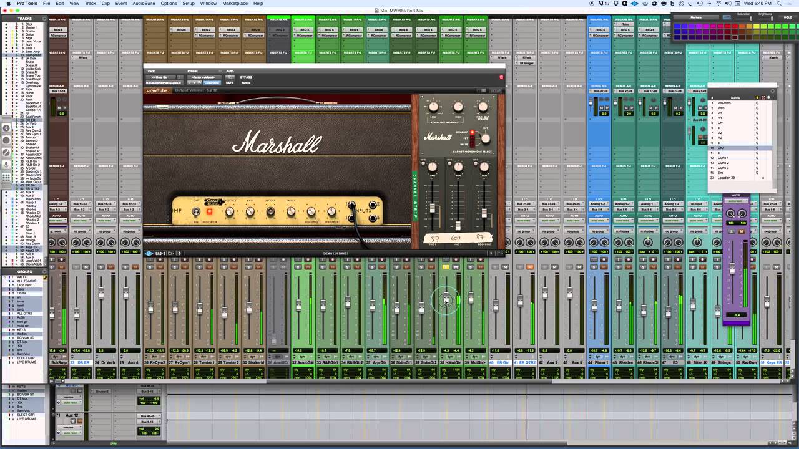The width and height of the screenshot is (799, 449).
Task: Open the plugin track selector dropdown
Action: [x=160, y=77]
